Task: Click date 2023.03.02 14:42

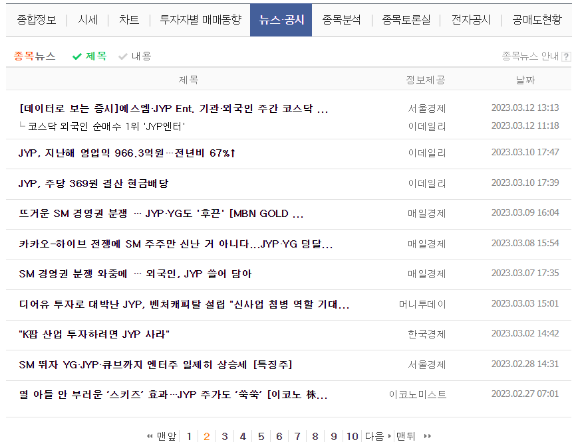Action: (525, 333)
